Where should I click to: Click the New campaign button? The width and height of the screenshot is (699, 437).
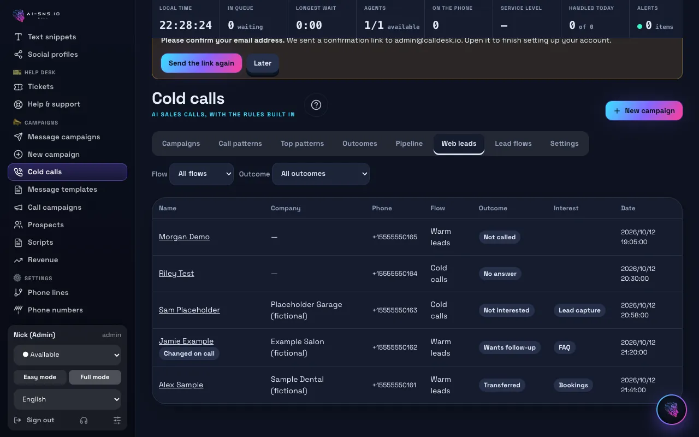coord(644,110)
